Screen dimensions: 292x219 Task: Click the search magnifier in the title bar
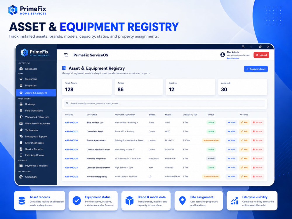point(243,46)
